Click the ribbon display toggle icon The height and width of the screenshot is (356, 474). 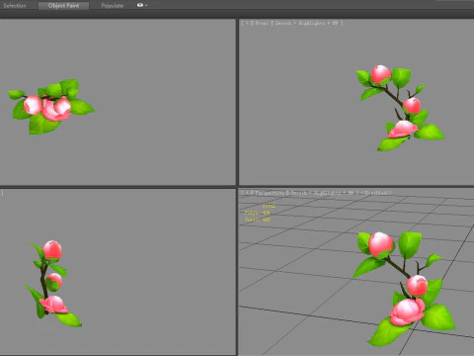[x=140, y=5]
